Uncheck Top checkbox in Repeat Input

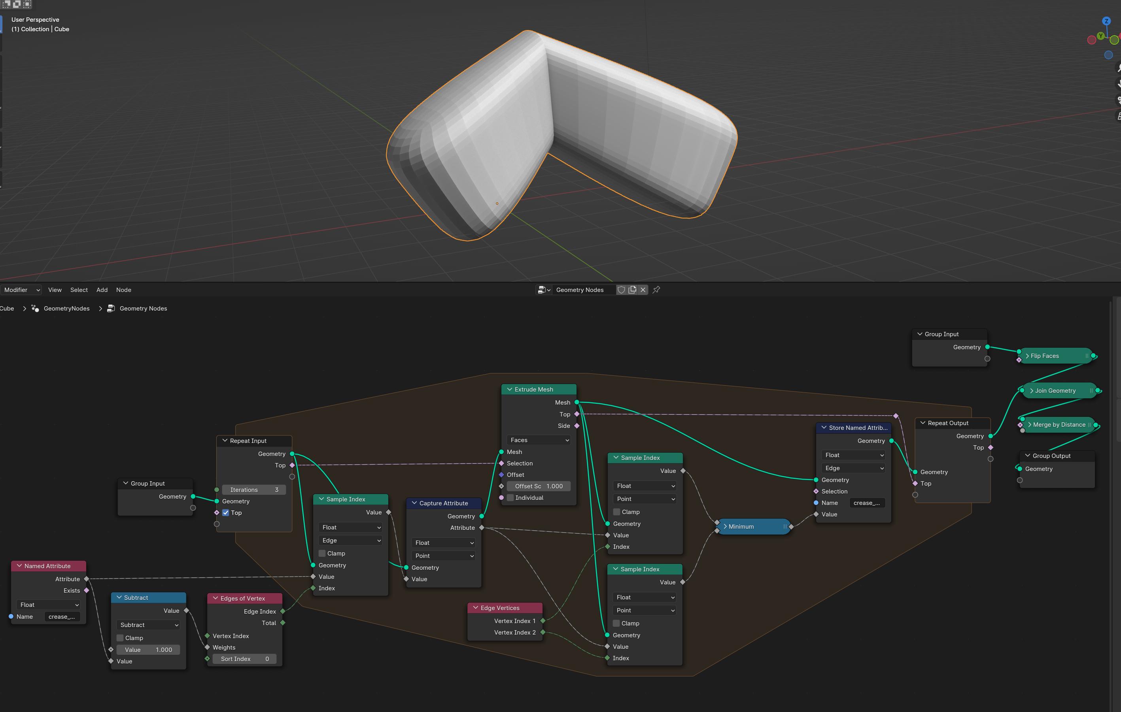click(x=226, y=512)
